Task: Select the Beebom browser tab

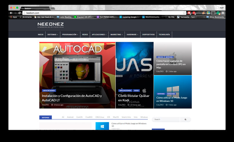Action: pos(36,8)
